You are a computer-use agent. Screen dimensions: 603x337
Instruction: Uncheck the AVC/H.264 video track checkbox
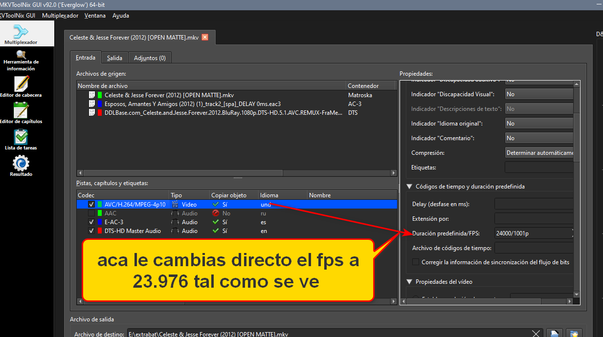pyautogui.click(x=91, y=205)
